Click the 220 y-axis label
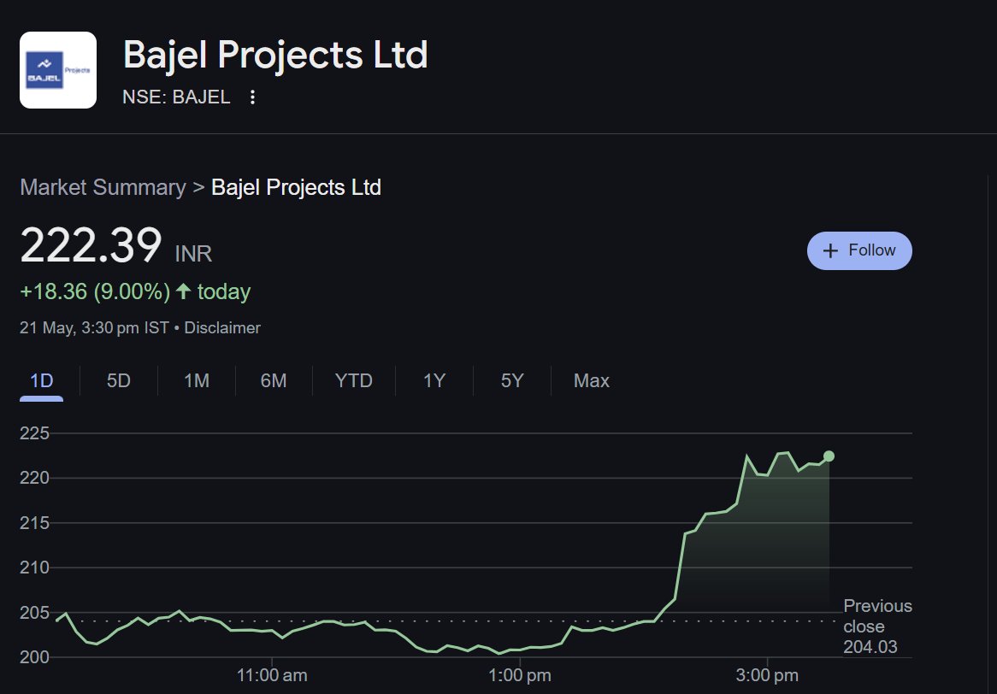The height and width of the screenshot is (694, 997). click(34, 478)
